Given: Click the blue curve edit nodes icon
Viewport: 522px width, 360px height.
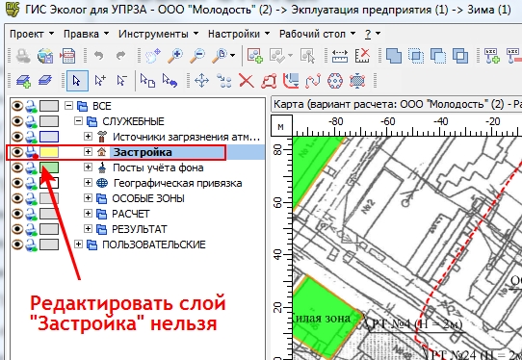Looking at the screenshot, I should [x=313, y=81].
